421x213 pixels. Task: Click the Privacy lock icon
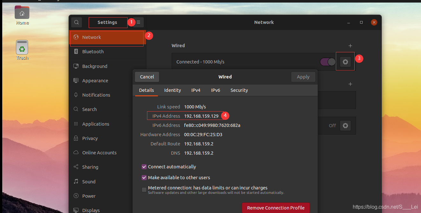76,138
